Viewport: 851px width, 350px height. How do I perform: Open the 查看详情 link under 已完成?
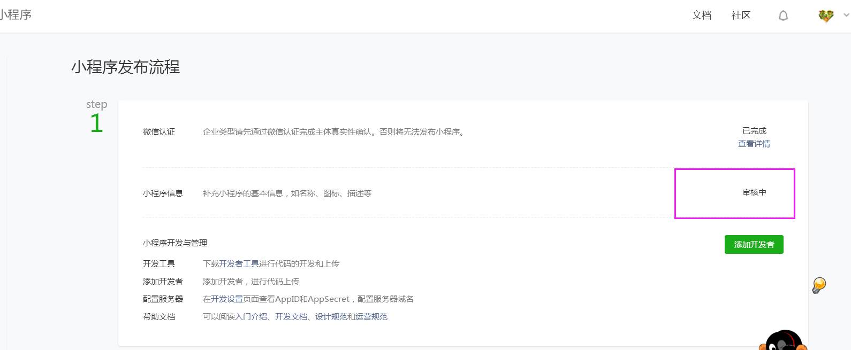pyautogui.click(x=754, y=144)
